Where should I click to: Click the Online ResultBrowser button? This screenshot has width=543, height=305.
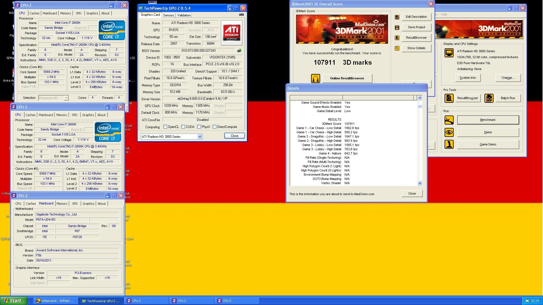pos(347,79)
